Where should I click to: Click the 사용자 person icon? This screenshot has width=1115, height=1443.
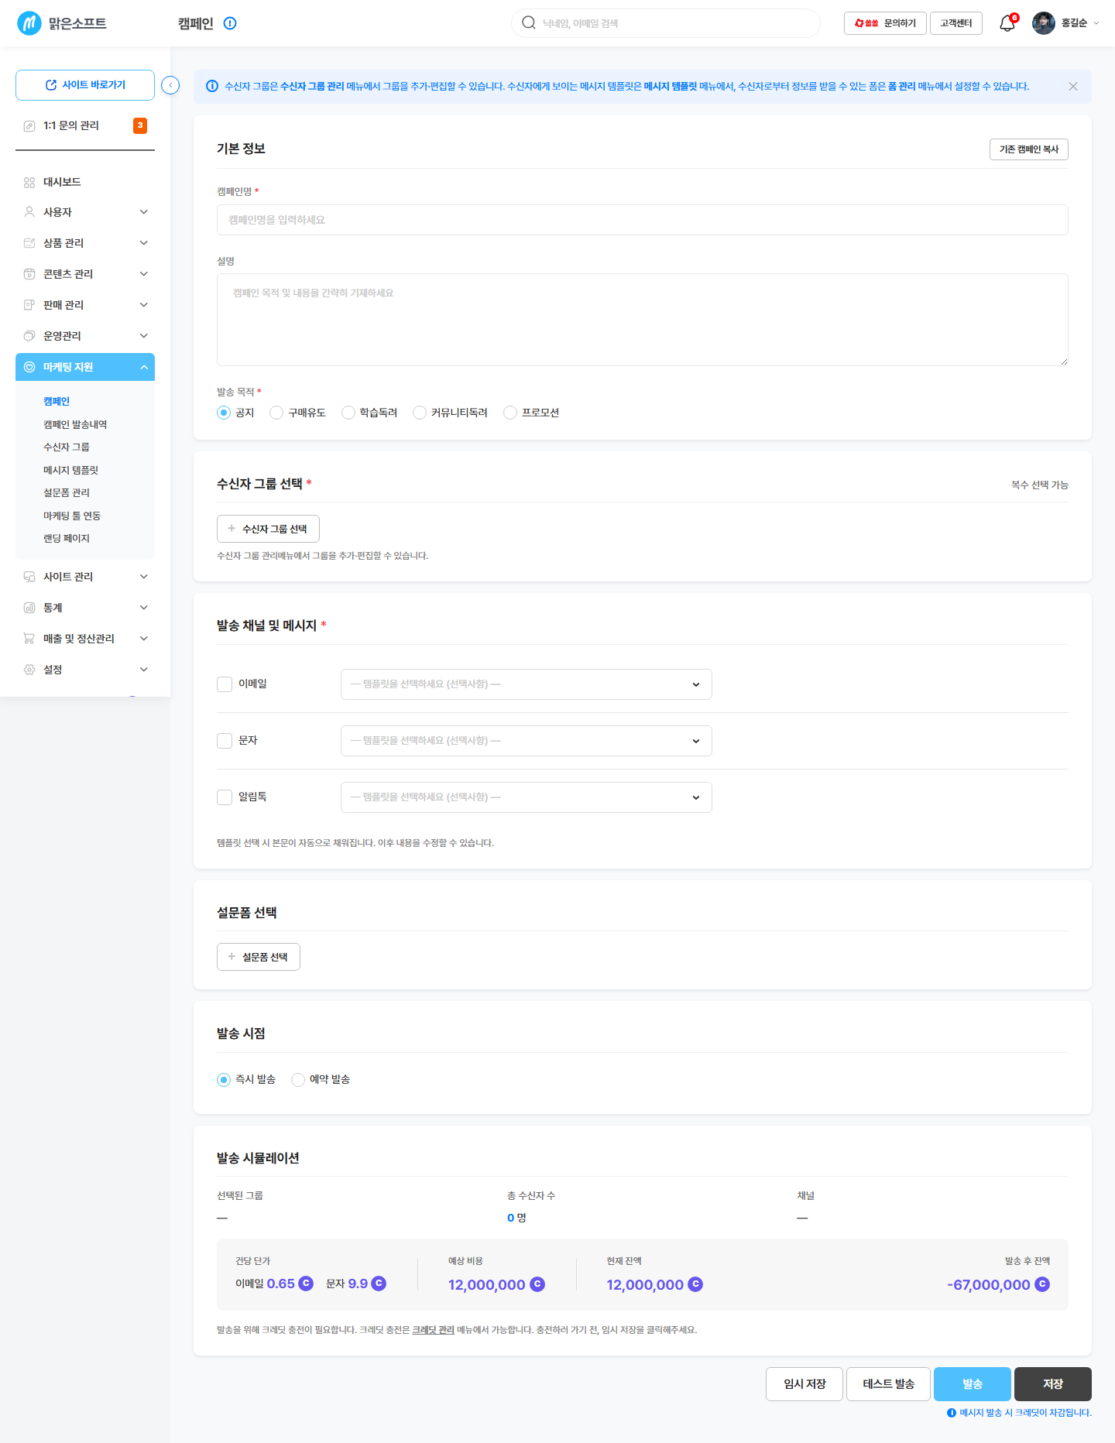tap(29, 212)
